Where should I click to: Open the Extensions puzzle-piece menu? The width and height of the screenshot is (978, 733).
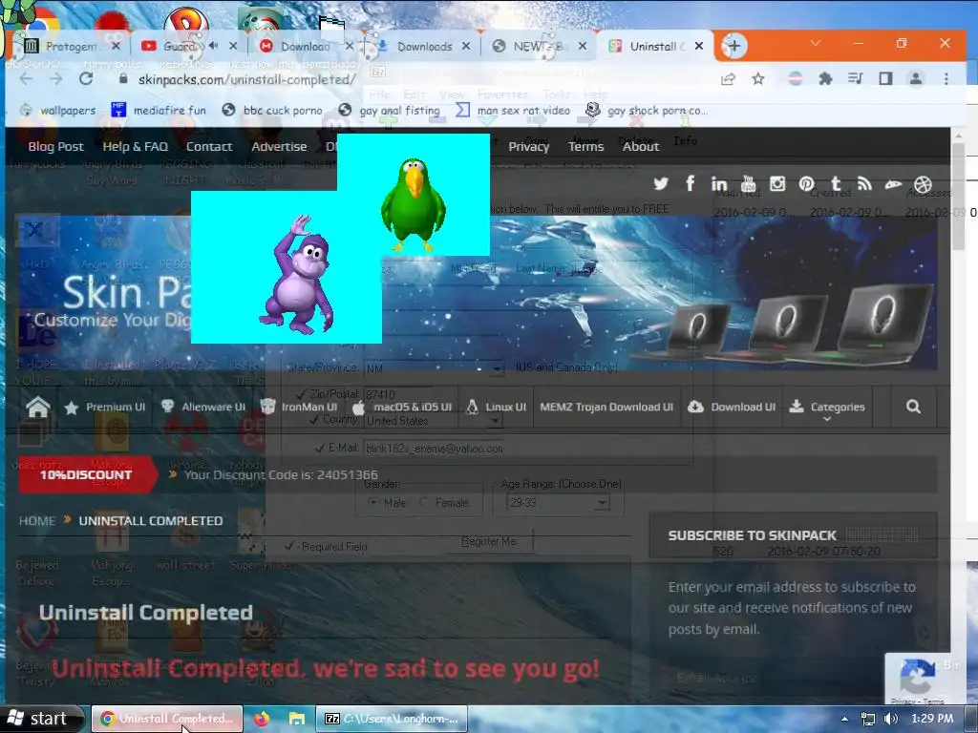[x=825, y=79]
